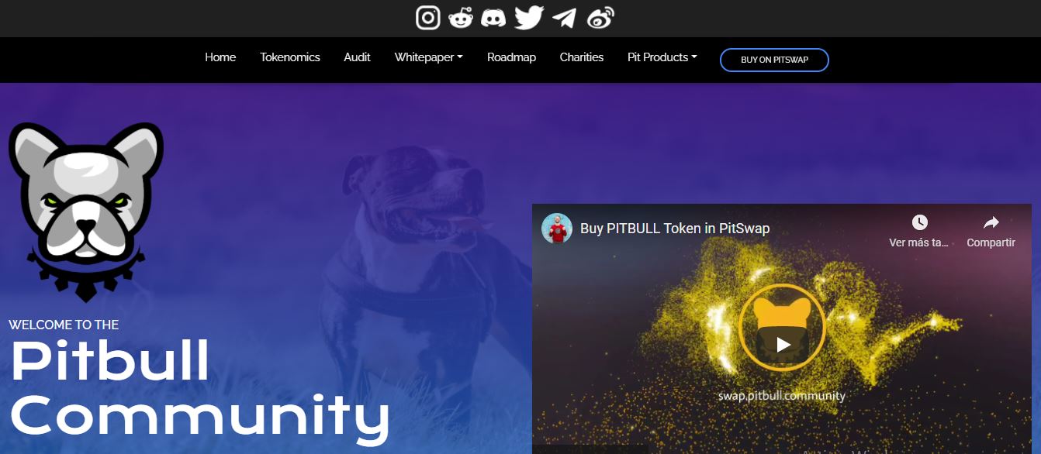Open the Discord social icon
Screen dimensions: 1041x454
[x=493, y=18]
